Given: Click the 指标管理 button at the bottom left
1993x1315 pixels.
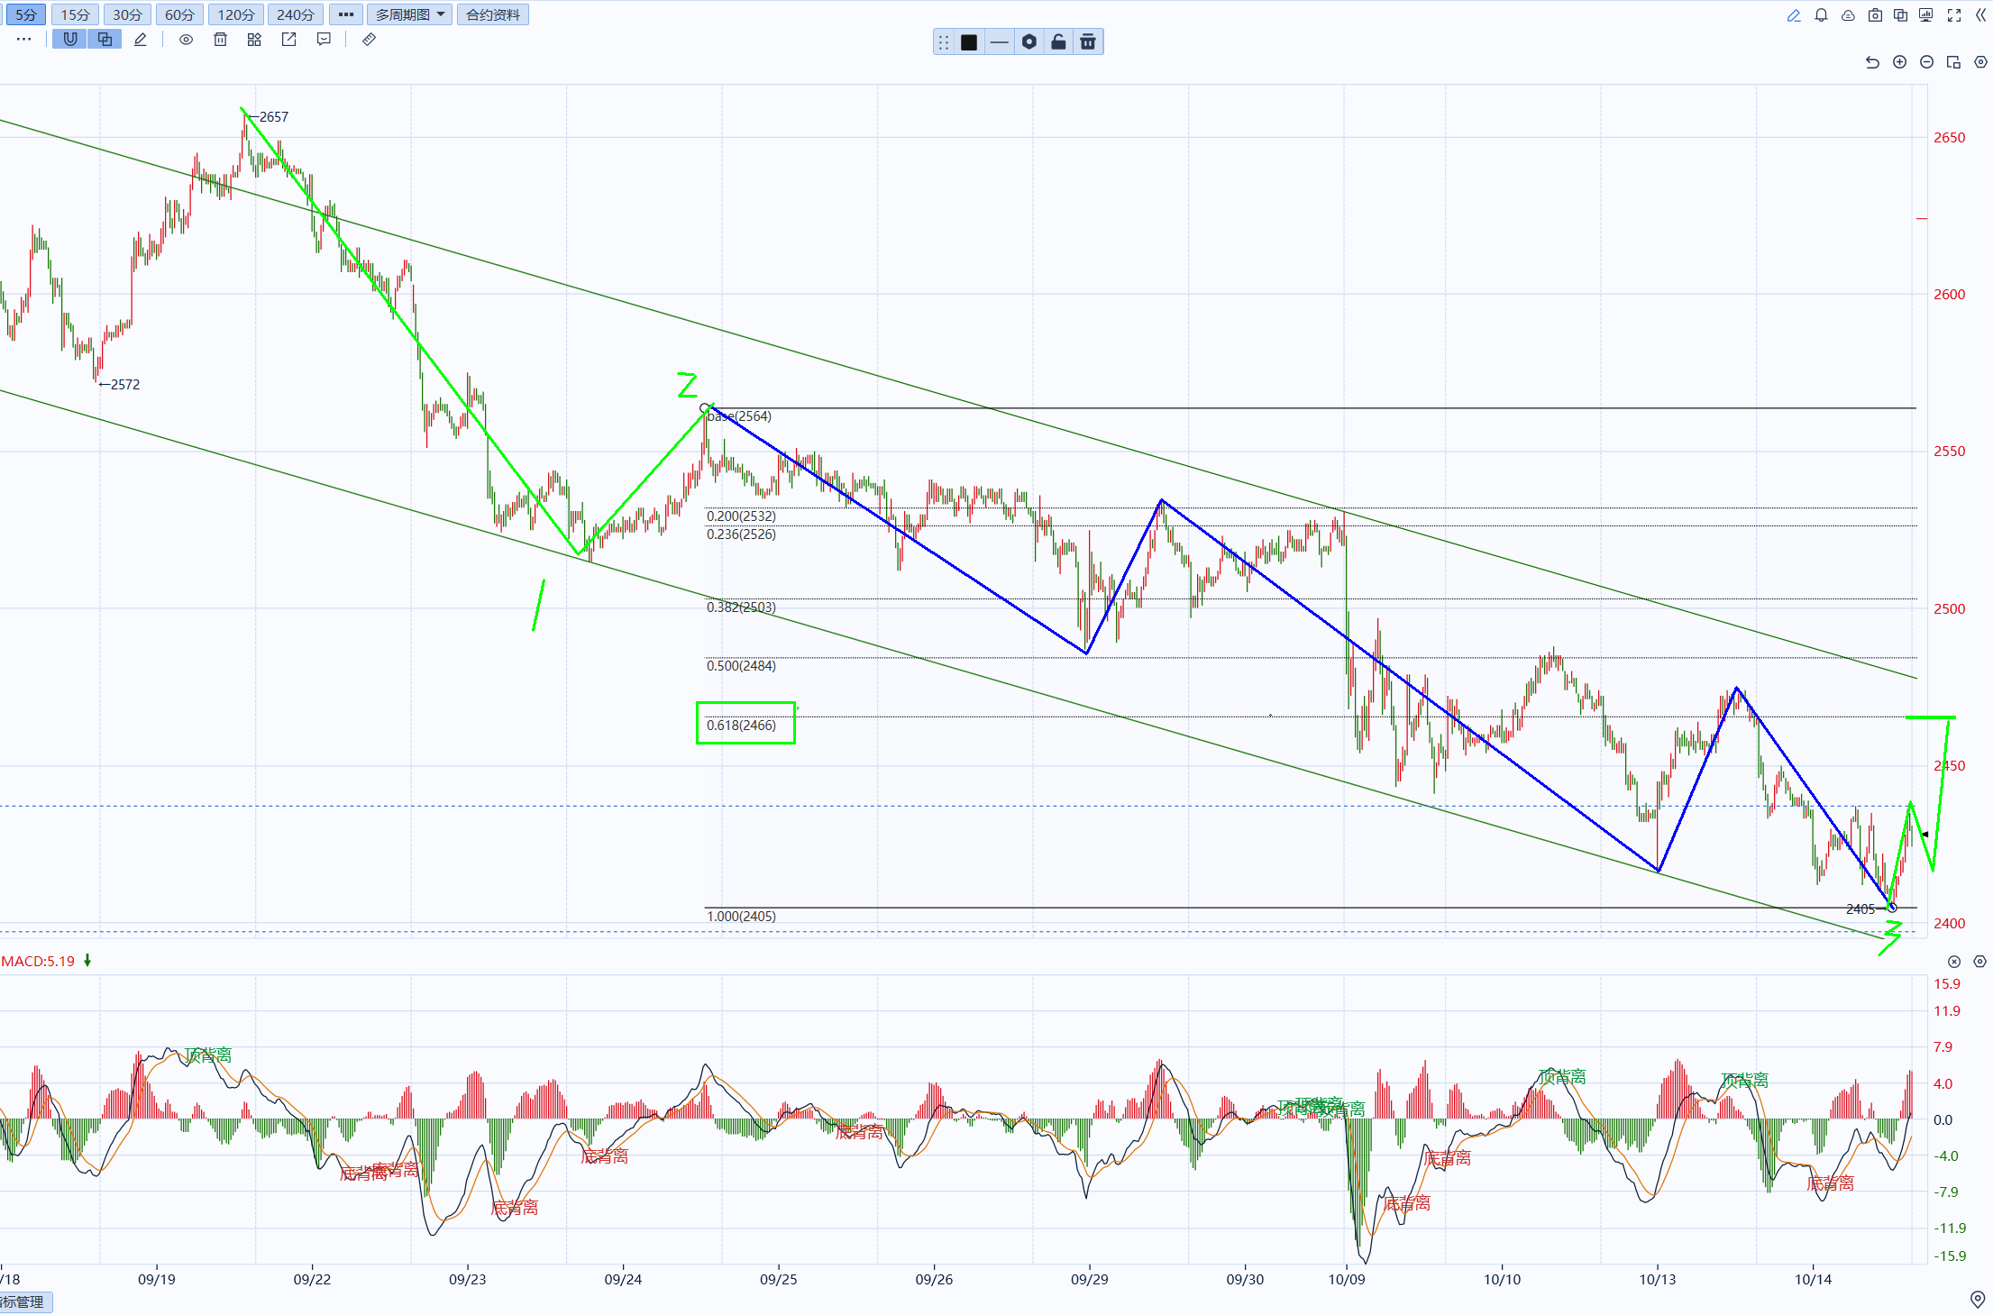Looking at the screenshot, I should pyautogui.click(x=24, y=1301).
